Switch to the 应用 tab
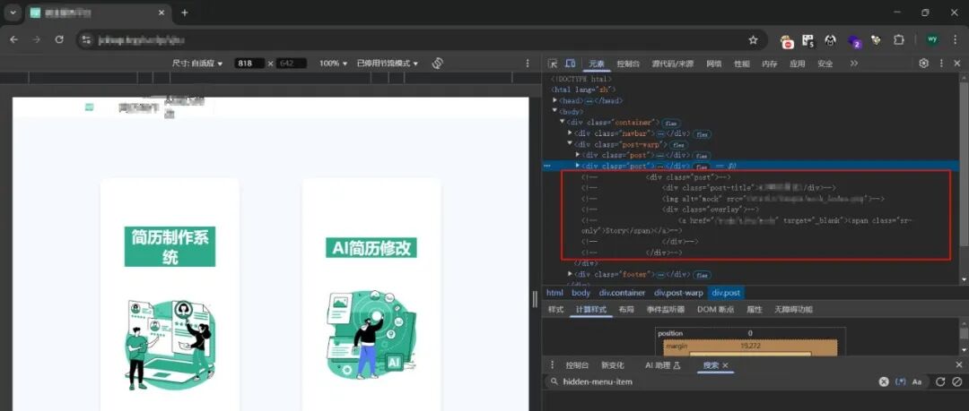Image resolution: width=969 pixels, height=411 pixels. 798,64
